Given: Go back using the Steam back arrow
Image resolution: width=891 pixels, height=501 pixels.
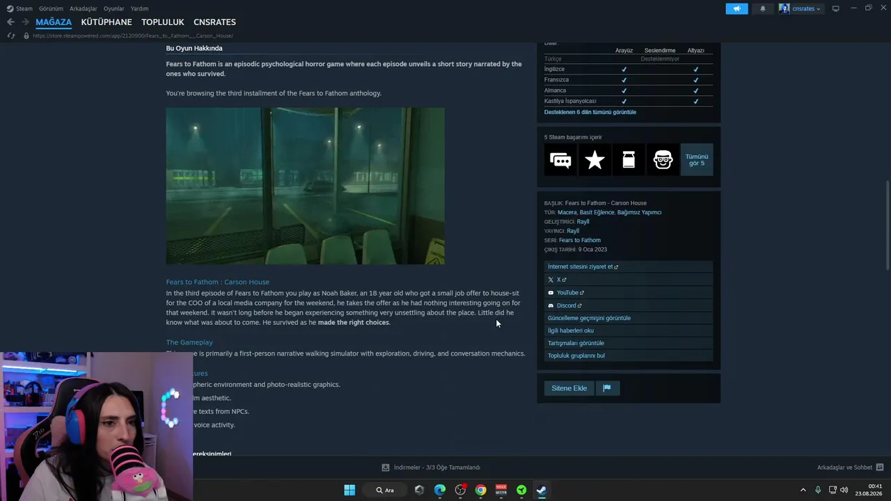Looking at the screenshot, I should (x=10, y=22).
